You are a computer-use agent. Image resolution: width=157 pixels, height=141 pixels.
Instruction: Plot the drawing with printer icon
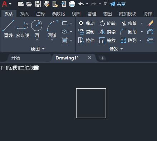point(72,4)
